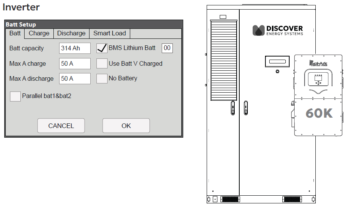Select the Batt tab
Viewport: 348px width, 208px height.
point(15,33)
